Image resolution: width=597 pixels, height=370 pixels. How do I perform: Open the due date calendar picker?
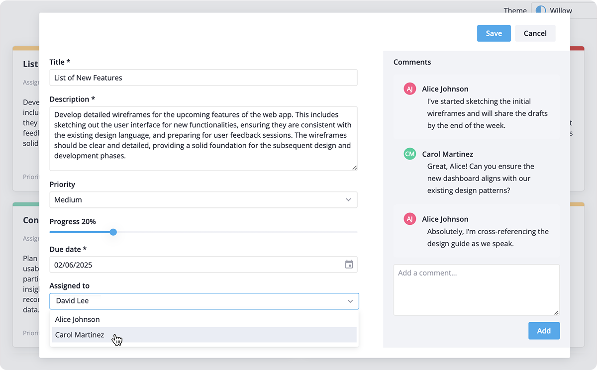coord(349,264)
